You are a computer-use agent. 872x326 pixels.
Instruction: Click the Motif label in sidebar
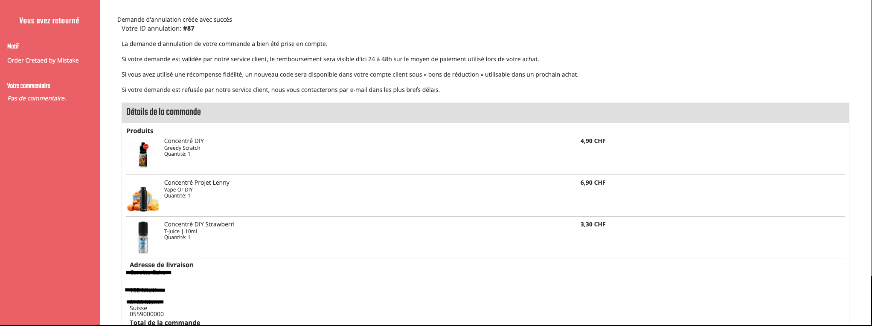point(13,46)
